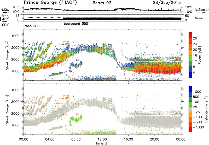Select the "Slant Range [km]" label of power panel

[7, 55]
